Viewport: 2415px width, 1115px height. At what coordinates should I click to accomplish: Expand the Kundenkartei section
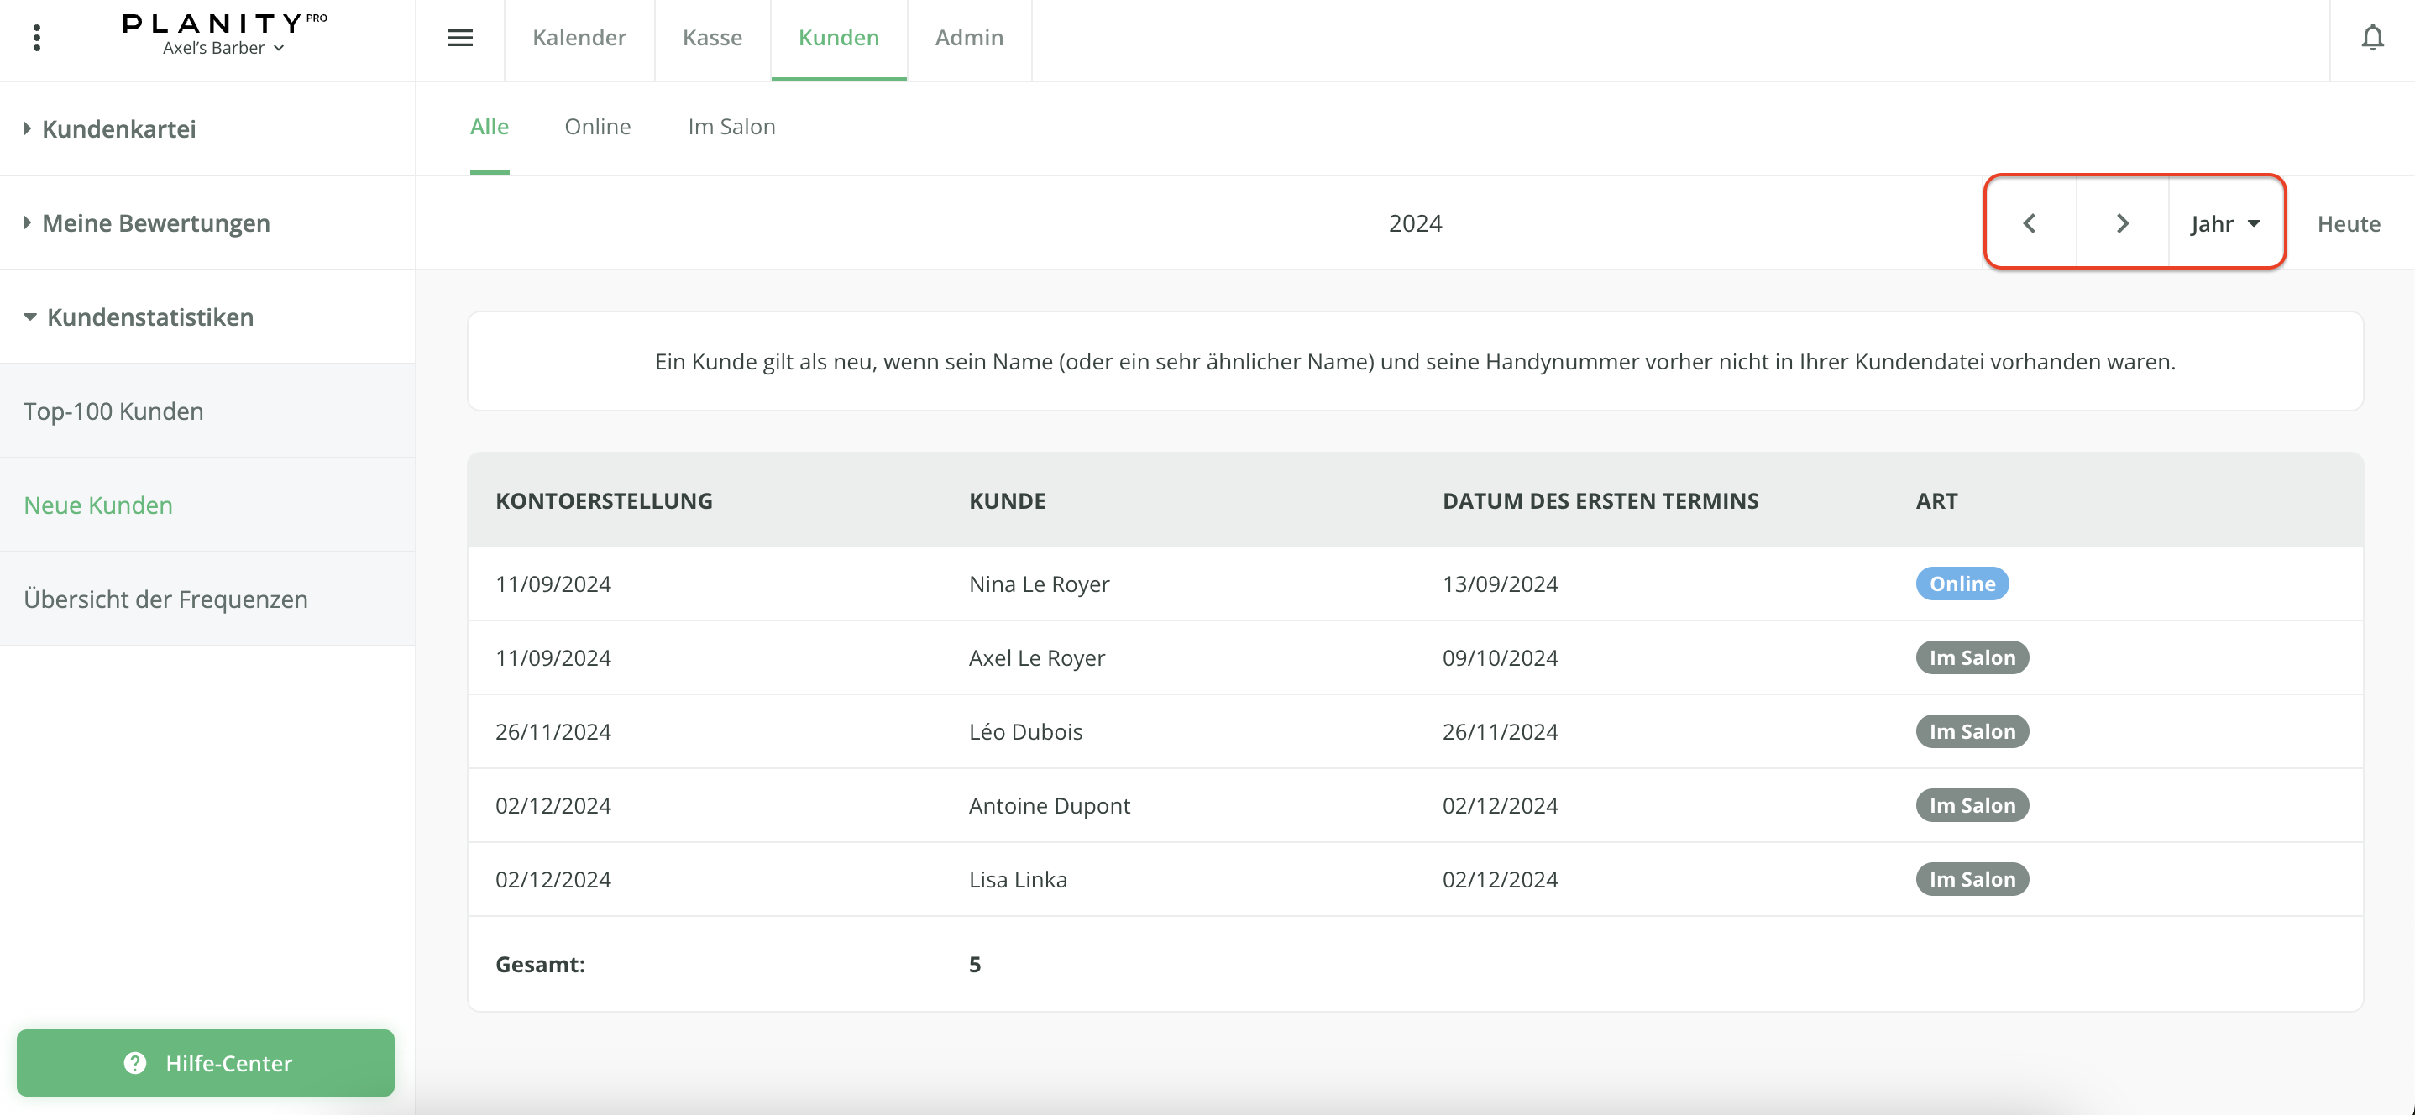tap(119, 128)
